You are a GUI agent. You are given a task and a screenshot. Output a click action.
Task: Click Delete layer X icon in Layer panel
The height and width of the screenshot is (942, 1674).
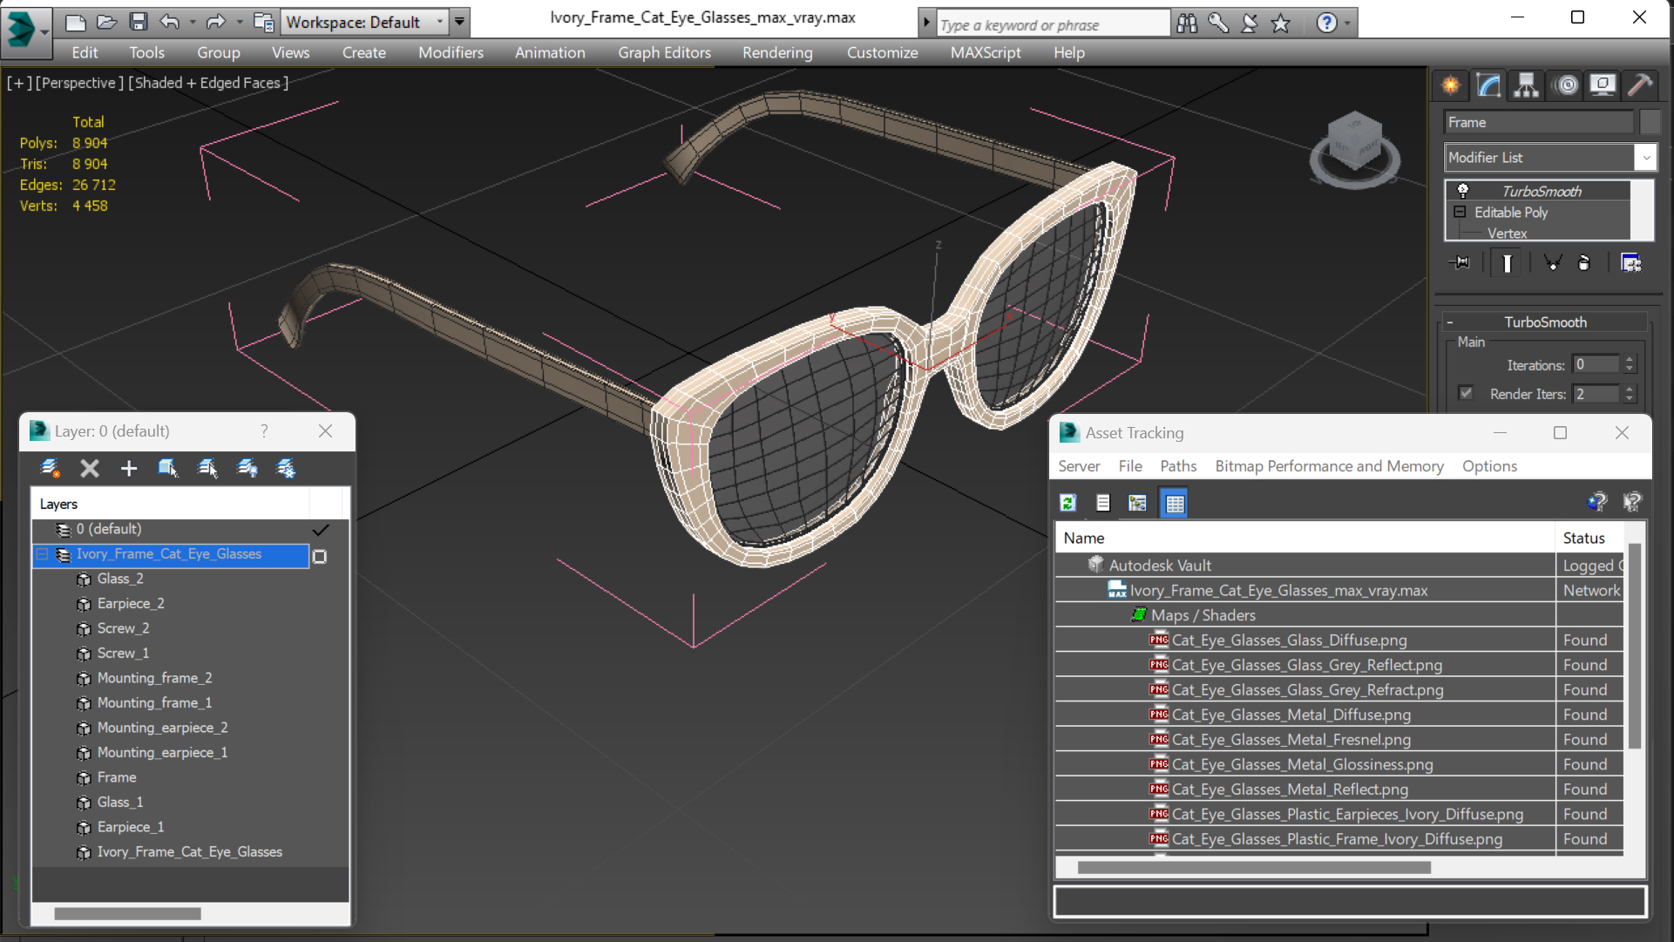coord(90,469)
